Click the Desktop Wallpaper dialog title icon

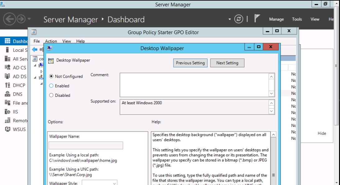tap(49, 48)
